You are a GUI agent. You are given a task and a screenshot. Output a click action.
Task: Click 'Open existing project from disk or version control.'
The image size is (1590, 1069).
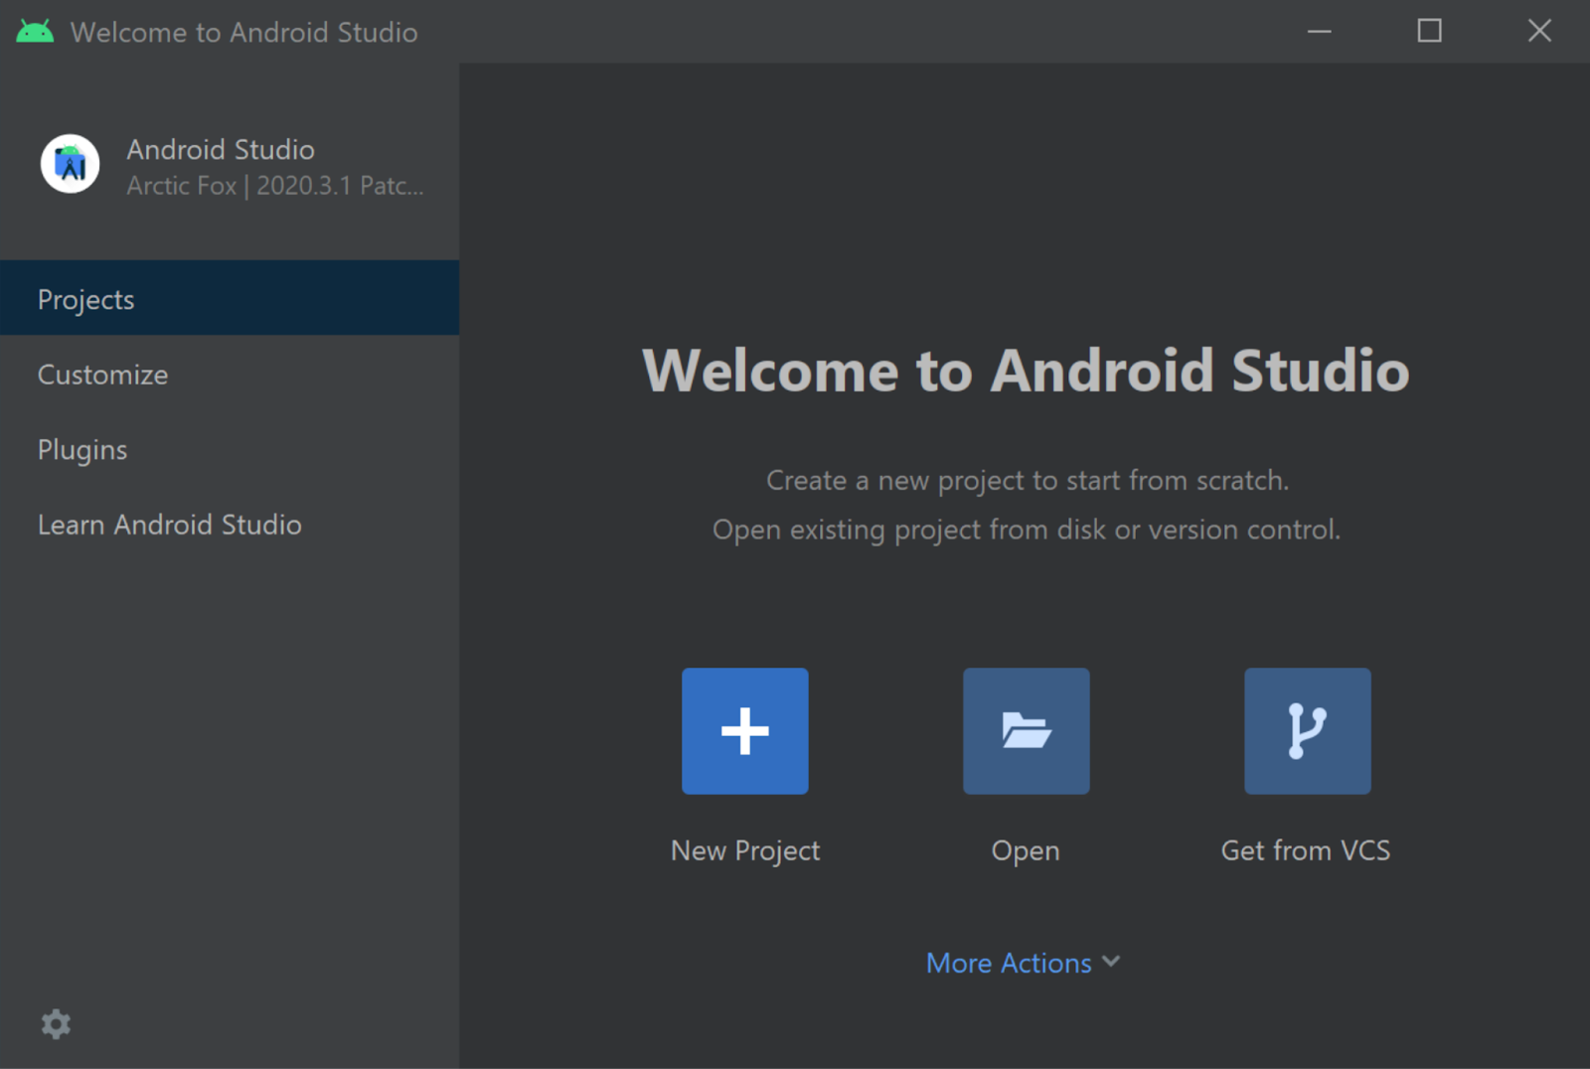pos(1027,530)
